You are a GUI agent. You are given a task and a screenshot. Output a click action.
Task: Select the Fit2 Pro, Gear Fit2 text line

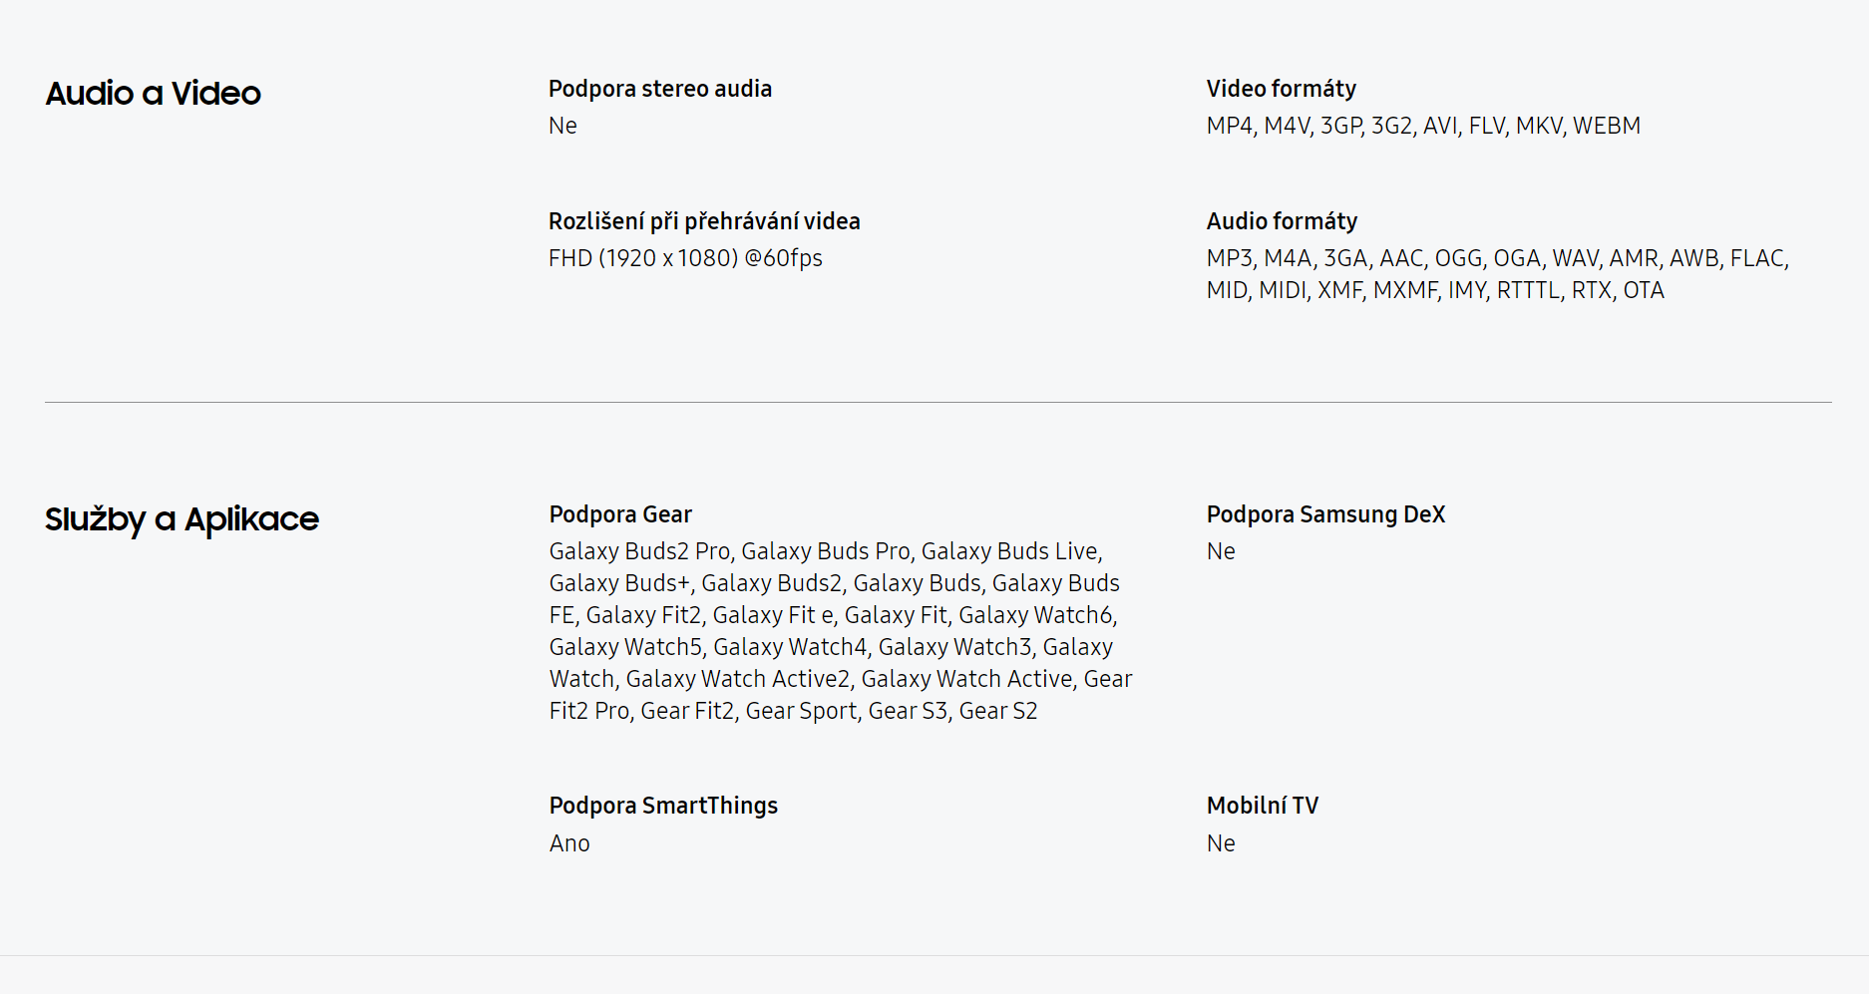point(793,711)
